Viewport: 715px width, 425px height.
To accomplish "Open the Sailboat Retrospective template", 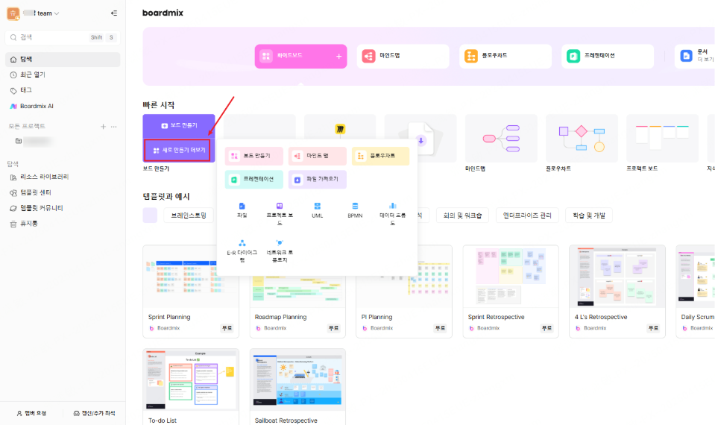I will coord(297,387).
